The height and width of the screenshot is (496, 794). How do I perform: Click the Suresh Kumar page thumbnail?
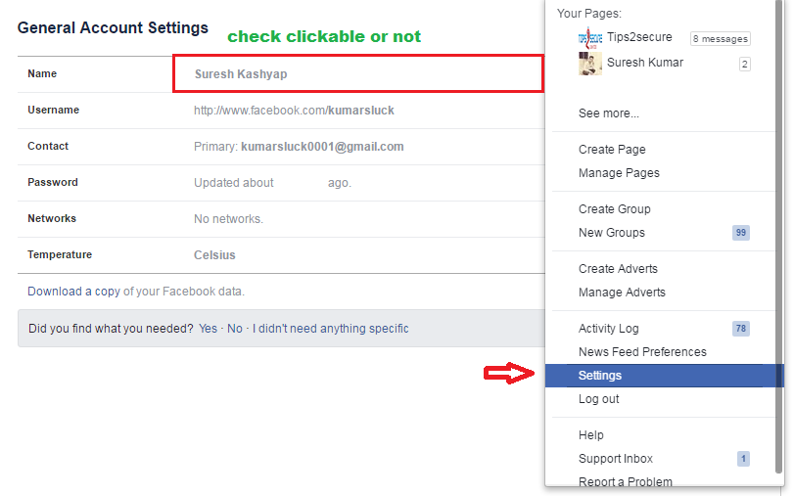590,64
